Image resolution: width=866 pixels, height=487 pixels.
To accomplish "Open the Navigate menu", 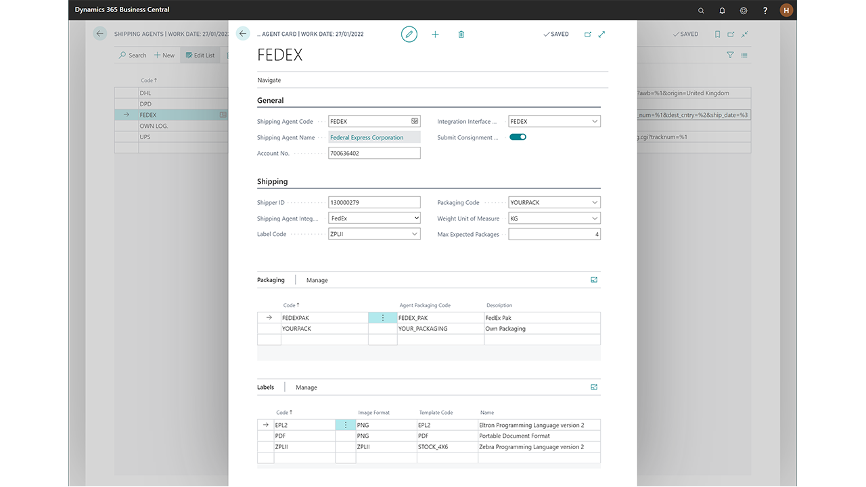I will coord(269,80).
